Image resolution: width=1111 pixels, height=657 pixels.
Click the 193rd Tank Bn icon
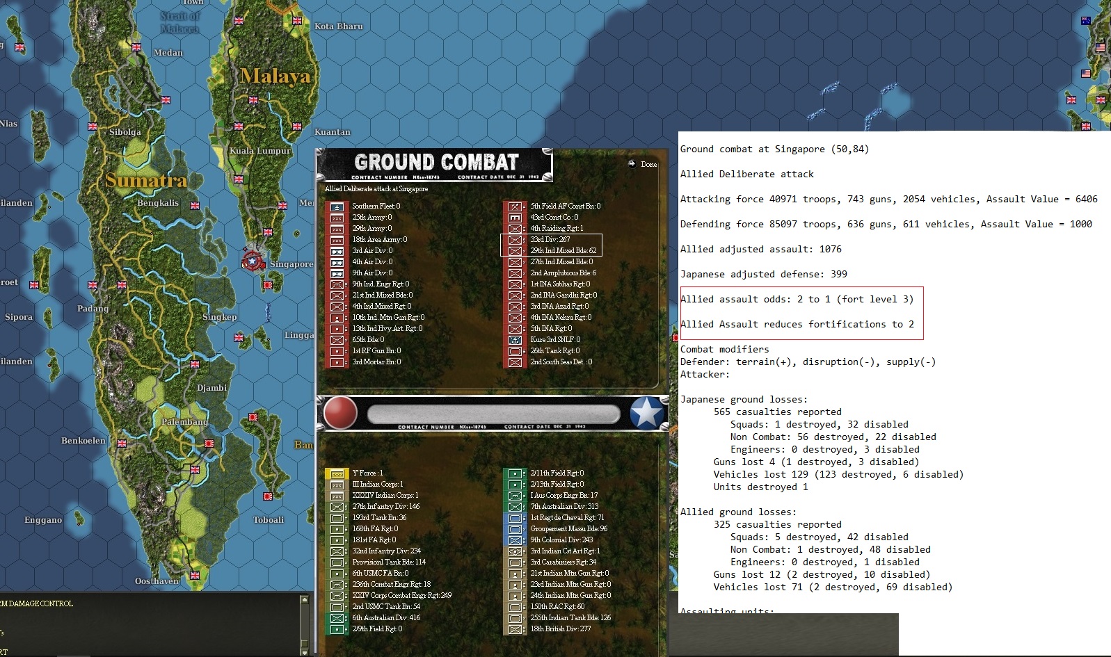(337, 518)
